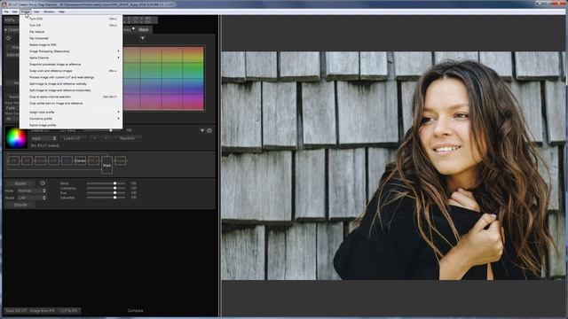This screenshot has height=319, width=568.
Task: Adjust the Blend slider
Action: (x=106, y=183)
